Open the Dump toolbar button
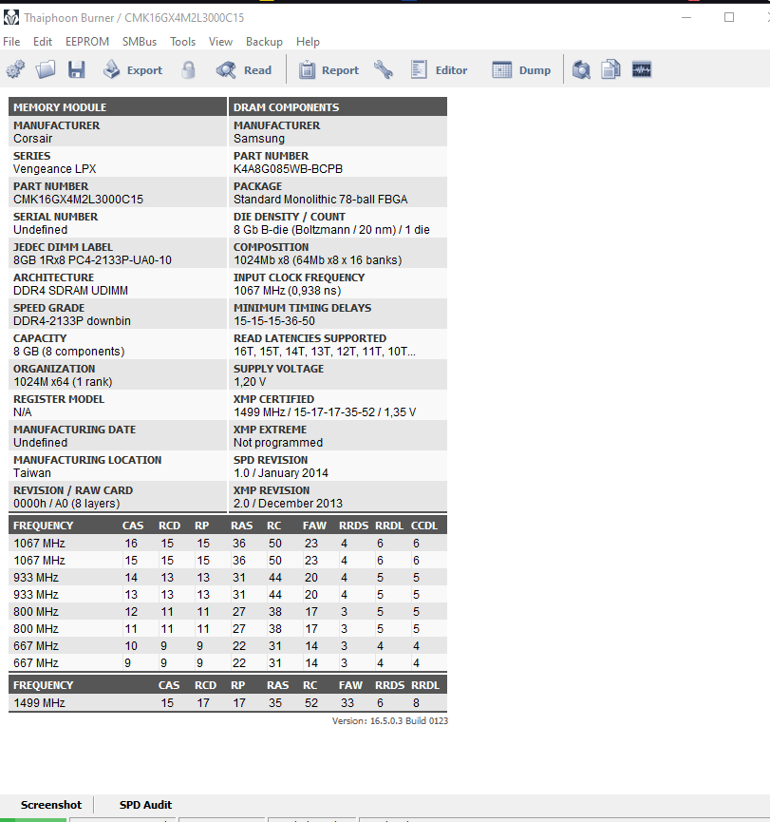The height and width of the screenshot is (822, 770). click(521, 69)
